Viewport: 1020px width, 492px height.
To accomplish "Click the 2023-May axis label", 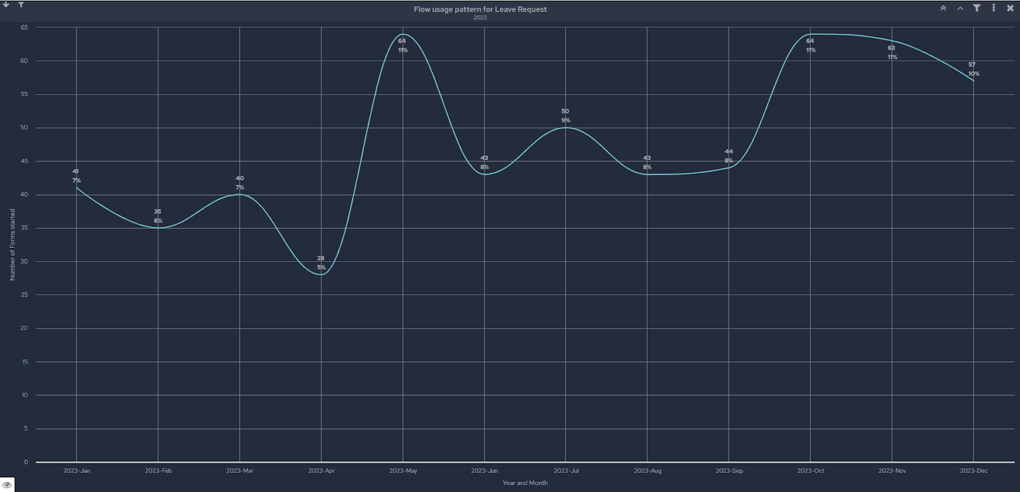I will point(403,471).
